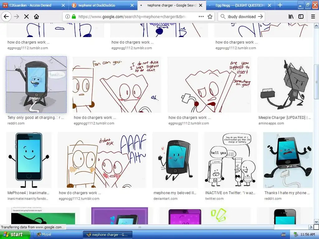Click the twitter.com source text
319x239 pixels.
pyautogui.click(x=214, y=199)
